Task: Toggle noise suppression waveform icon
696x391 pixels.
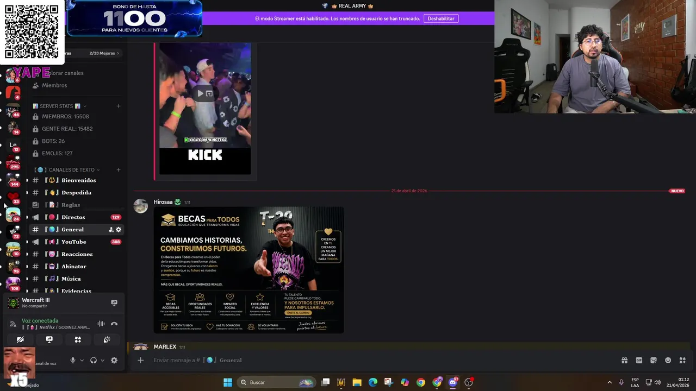Action: [101, 324]
